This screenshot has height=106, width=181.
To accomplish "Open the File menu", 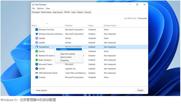I will pyautogui.click(x=33, y=8).
